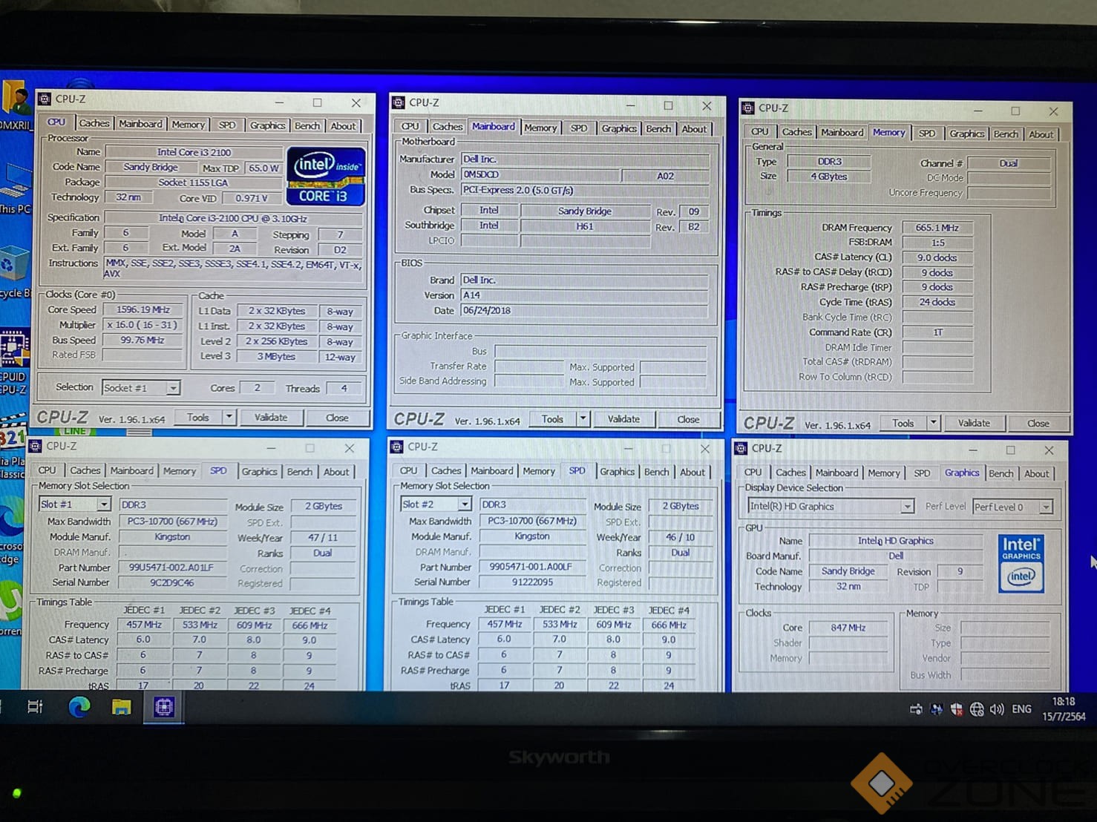Viewport: 1097px width, 822px height.
Task: Click Close button in the Intel Core i3 processor window
Action: pyautogui.click(x=337, y=418)
